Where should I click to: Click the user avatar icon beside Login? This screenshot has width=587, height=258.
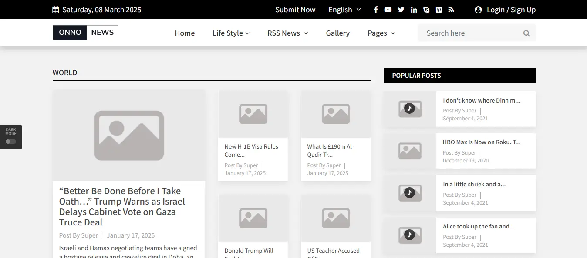pos(478,10)
